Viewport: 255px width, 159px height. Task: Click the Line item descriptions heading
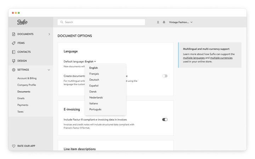coord(80,149)
